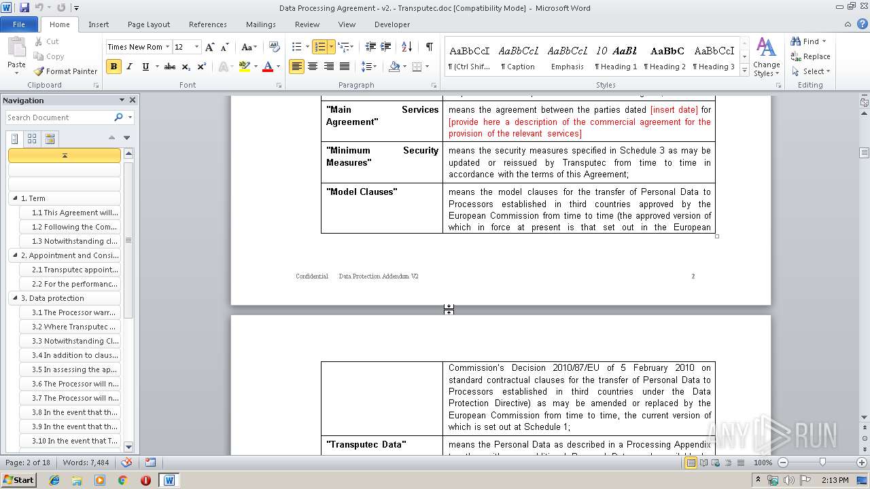870x489 pixels.
Task: Click the font color button
Action: click(268, 67)
